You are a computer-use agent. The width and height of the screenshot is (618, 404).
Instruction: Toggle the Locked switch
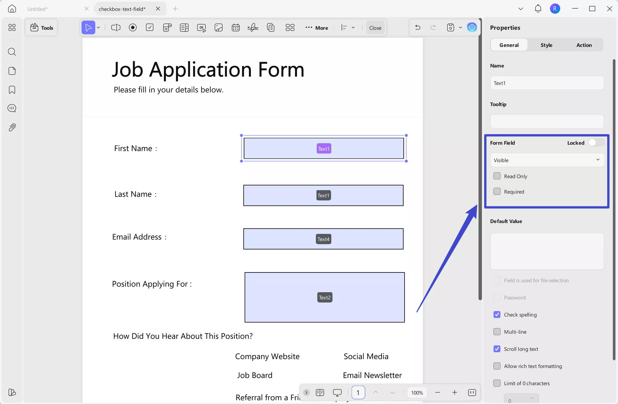point(596,143)
